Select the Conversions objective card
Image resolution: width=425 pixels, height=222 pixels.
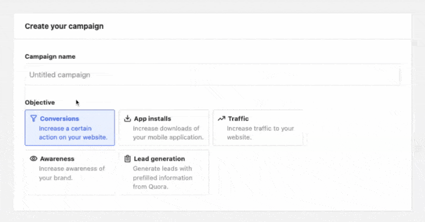tap(70, 128)
